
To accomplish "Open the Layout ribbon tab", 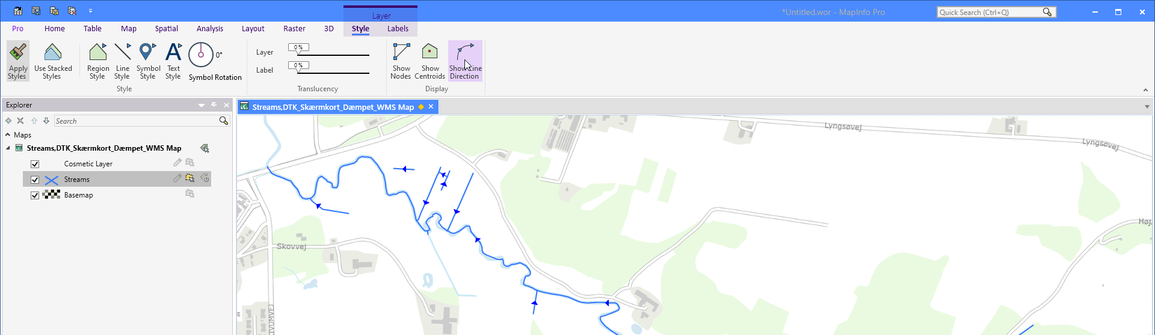I will point(253,28).
